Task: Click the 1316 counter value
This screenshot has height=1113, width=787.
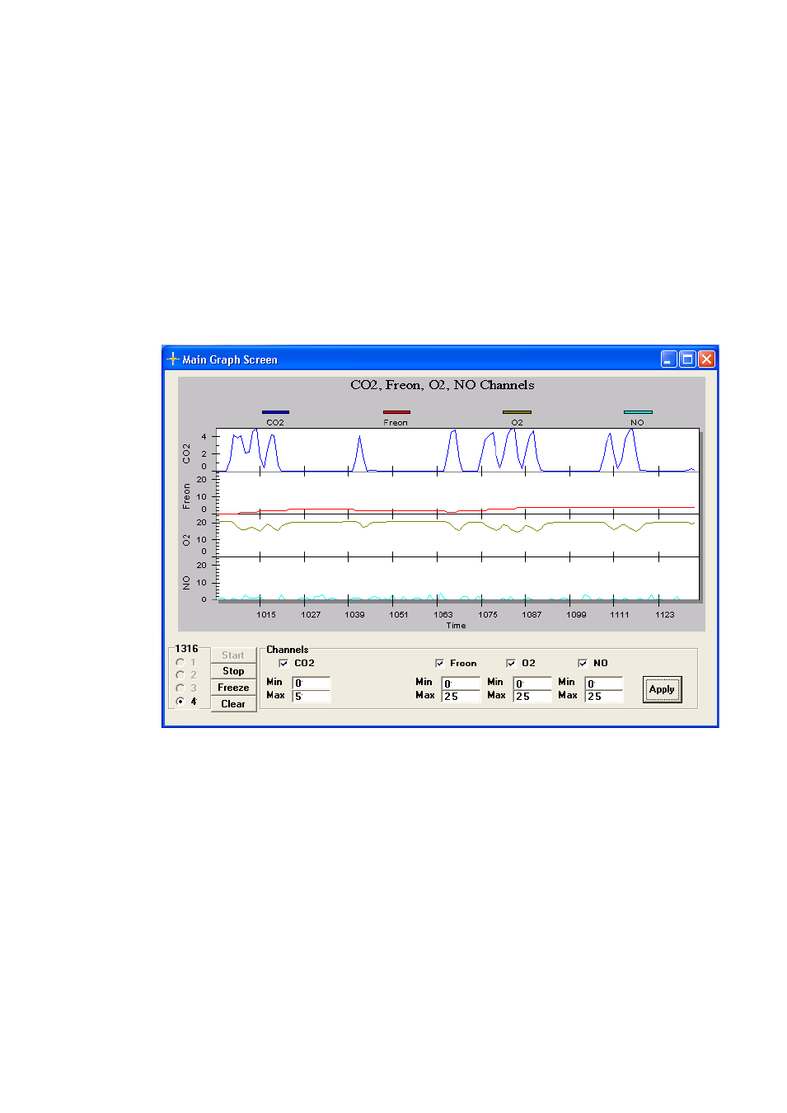Action: [x=186, y=649]
